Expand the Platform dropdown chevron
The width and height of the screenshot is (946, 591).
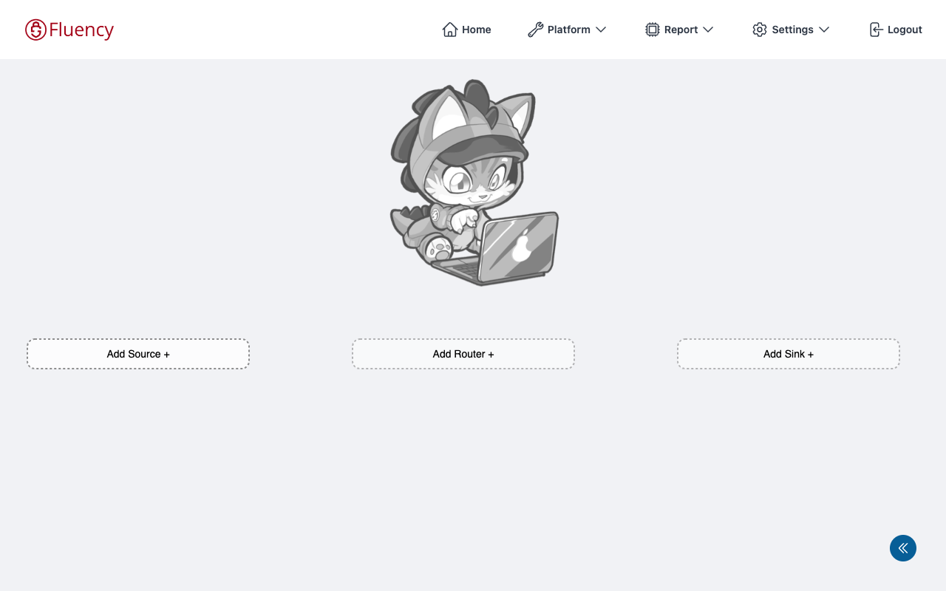(x=601, y=30)
